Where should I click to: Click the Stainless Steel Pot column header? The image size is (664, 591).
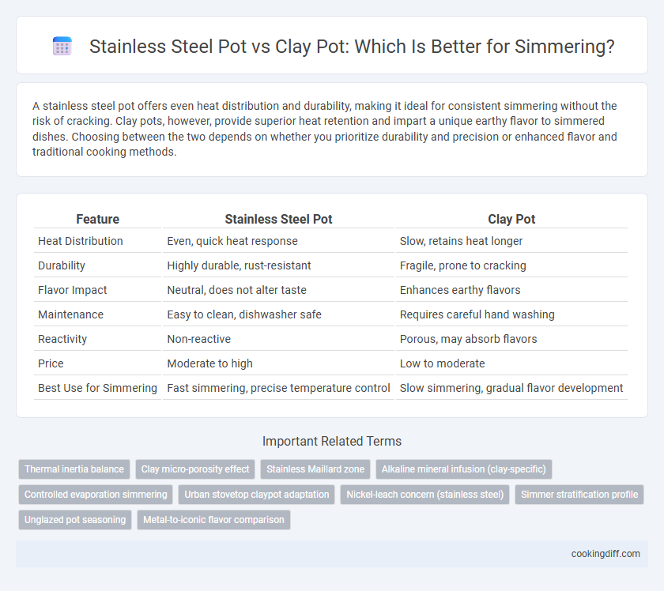278,219
